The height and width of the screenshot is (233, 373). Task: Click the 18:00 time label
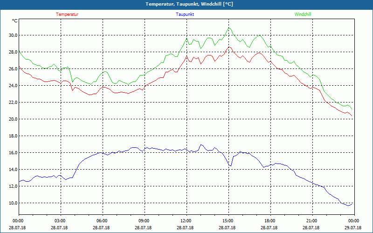(270, 221)
